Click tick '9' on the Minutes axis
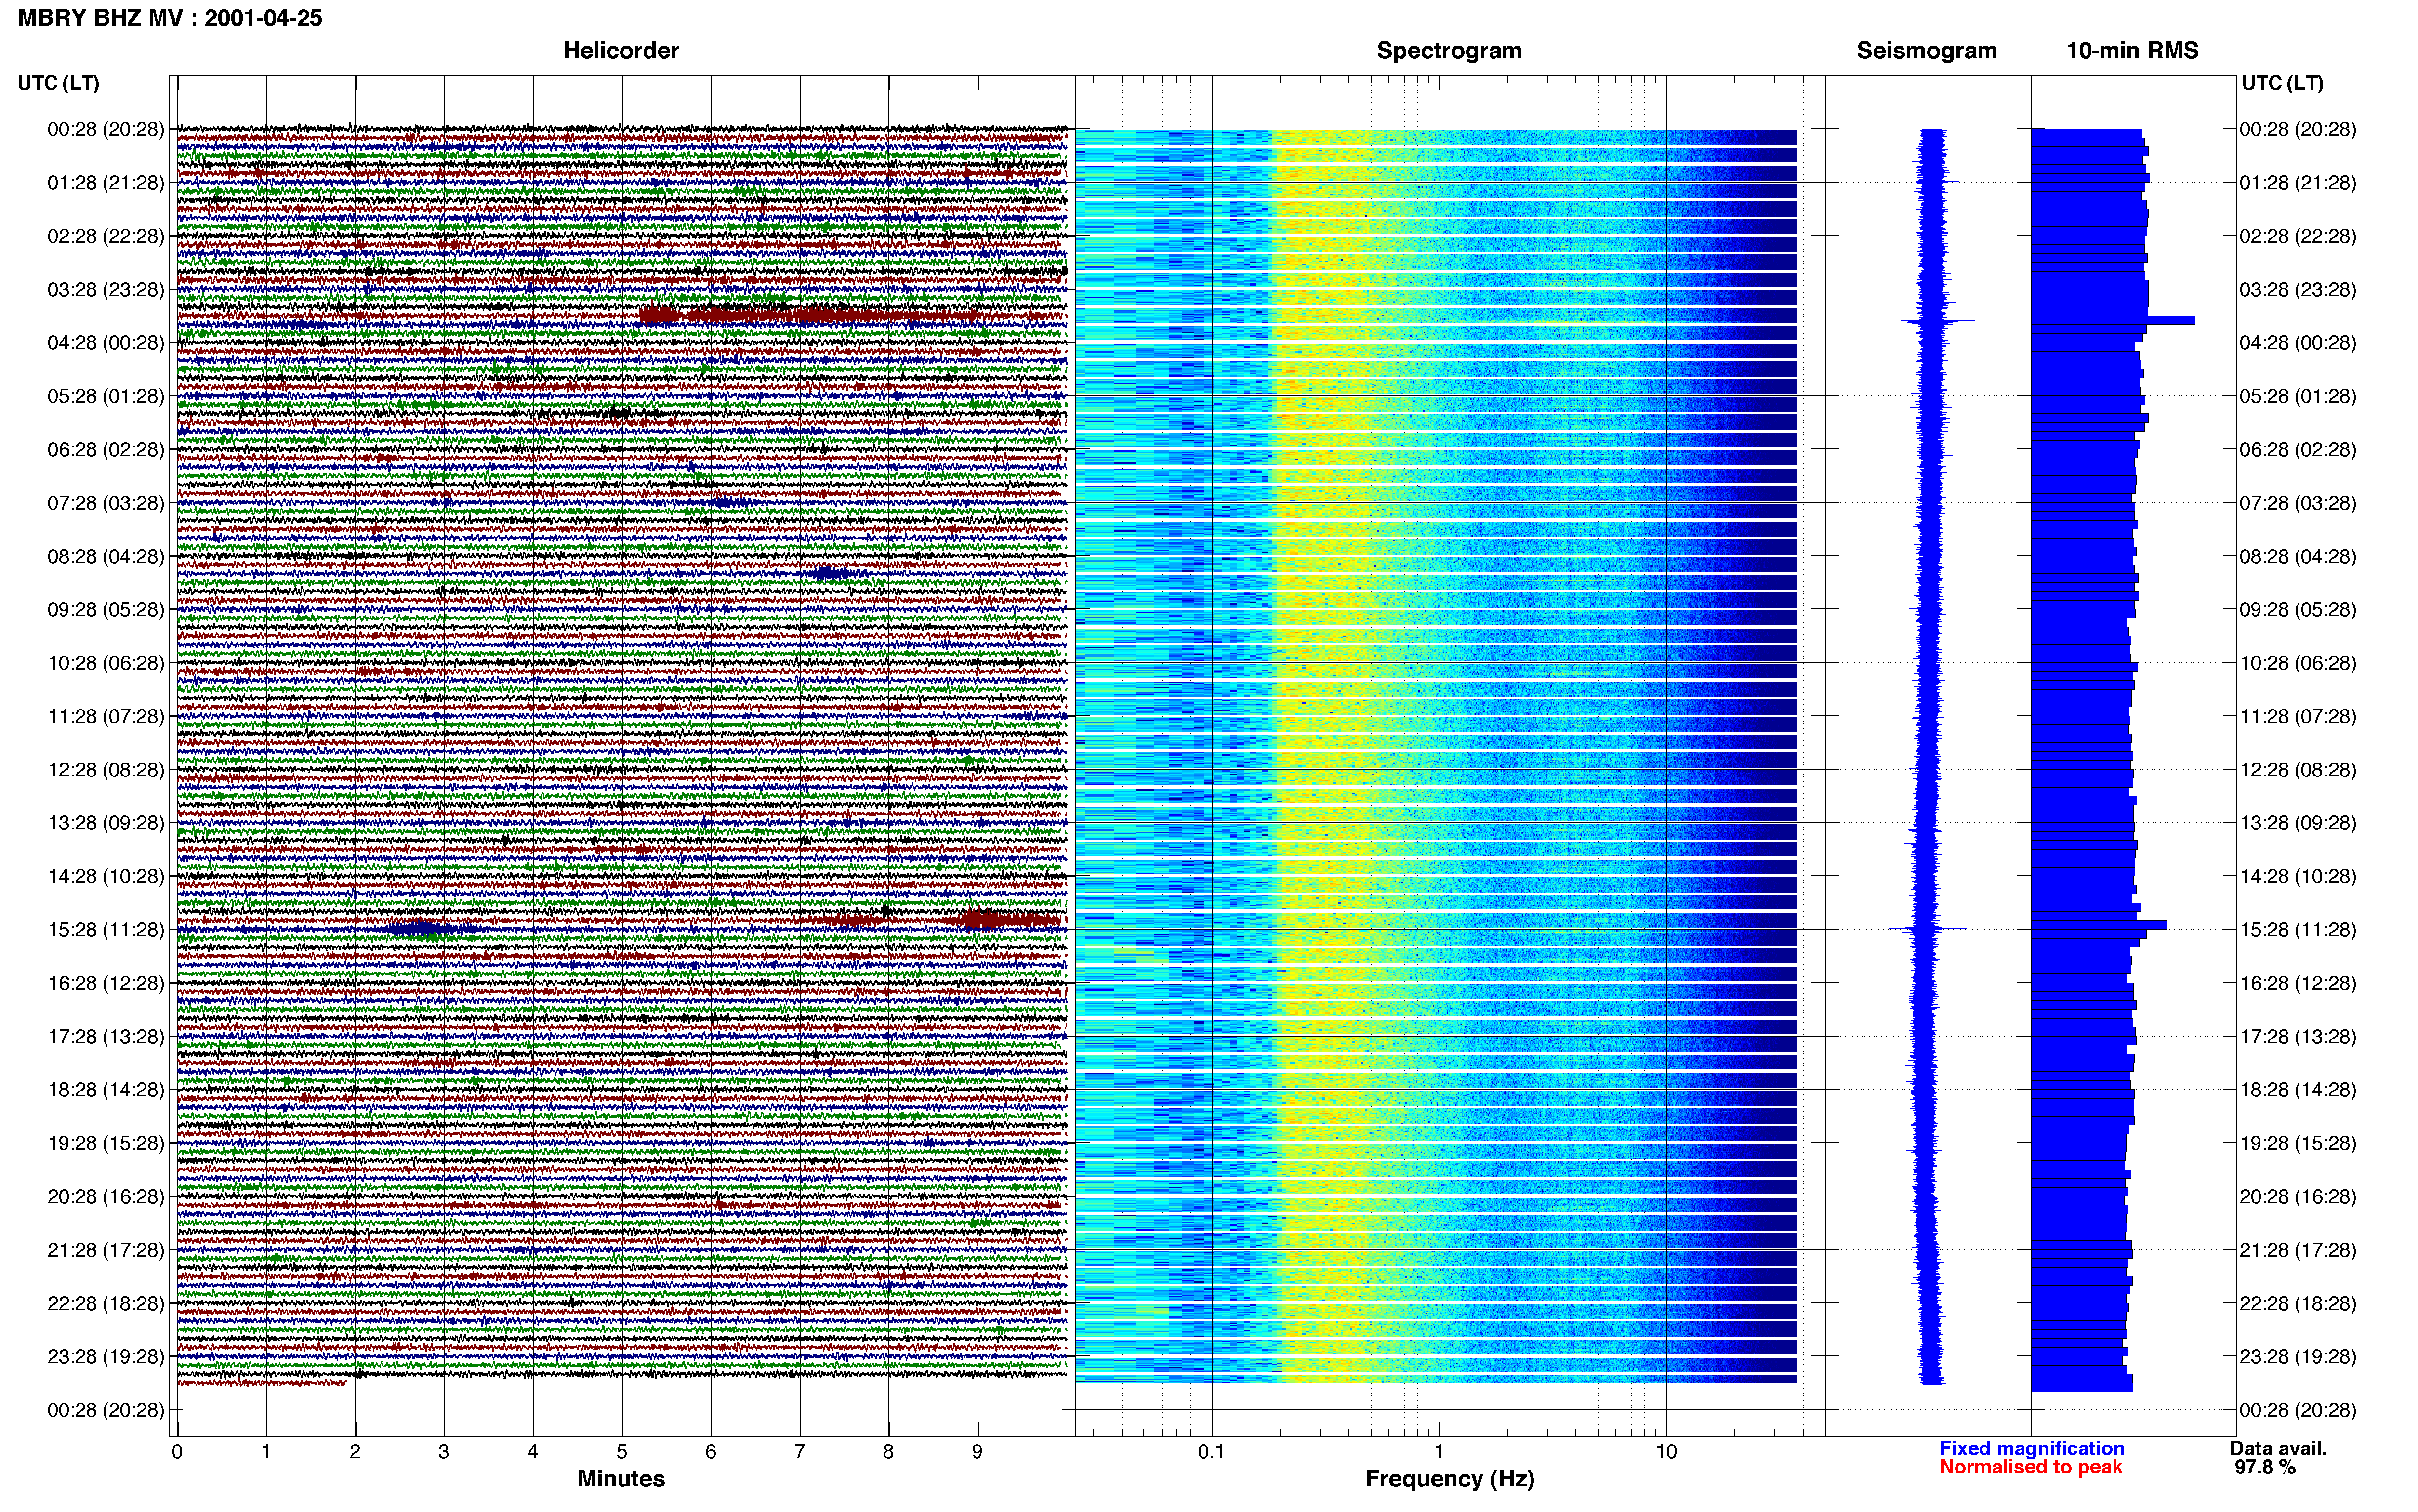 pos(977,1452)
